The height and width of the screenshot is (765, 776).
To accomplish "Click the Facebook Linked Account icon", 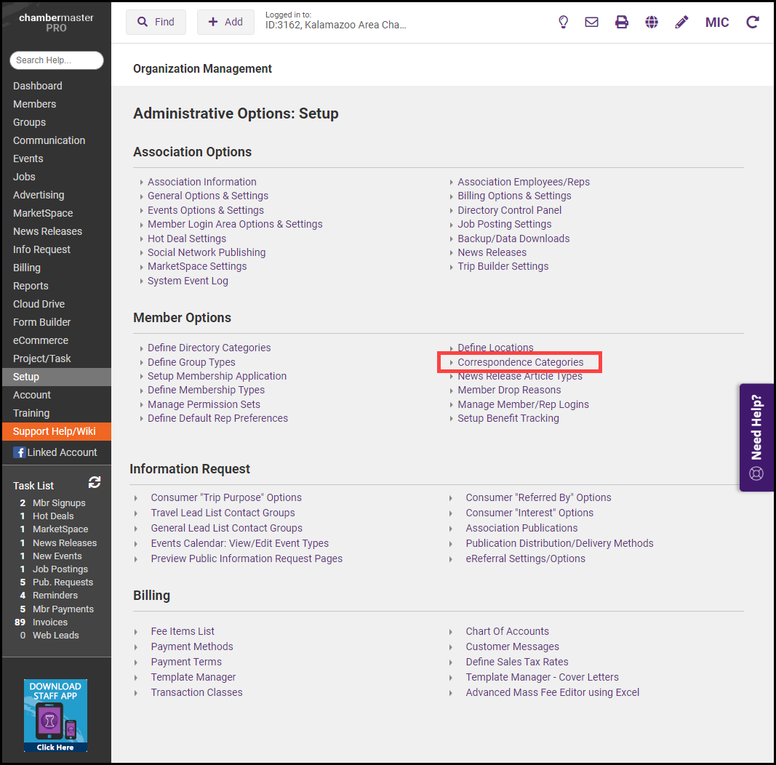I will click(x=20, y=452).
